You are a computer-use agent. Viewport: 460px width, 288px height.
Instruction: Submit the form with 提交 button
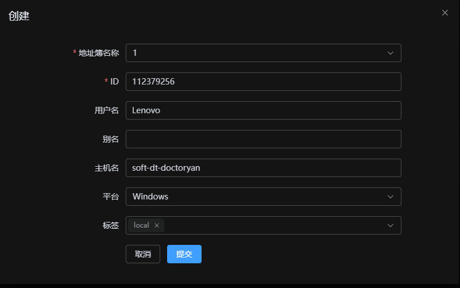(184, 254)
